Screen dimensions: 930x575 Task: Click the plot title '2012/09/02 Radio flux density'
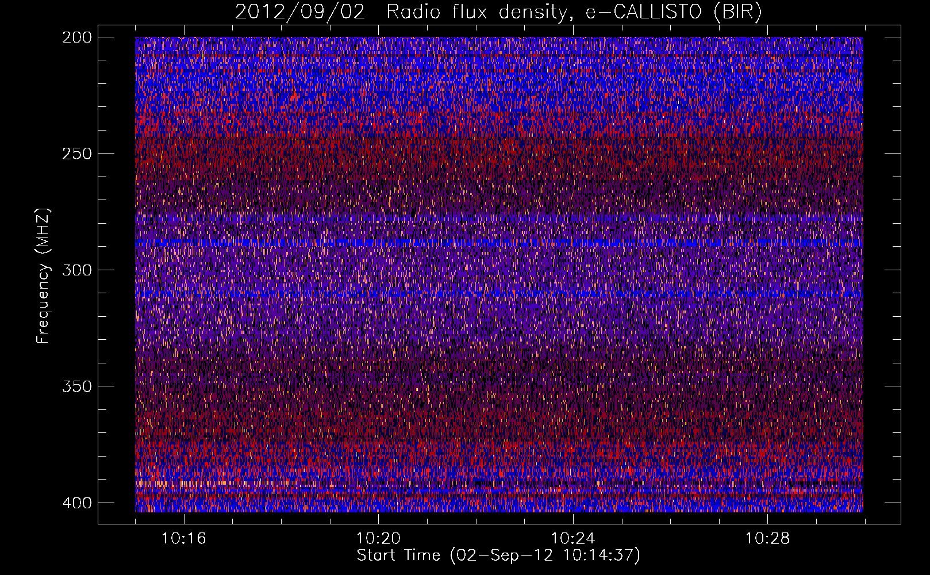pos(498,12)
